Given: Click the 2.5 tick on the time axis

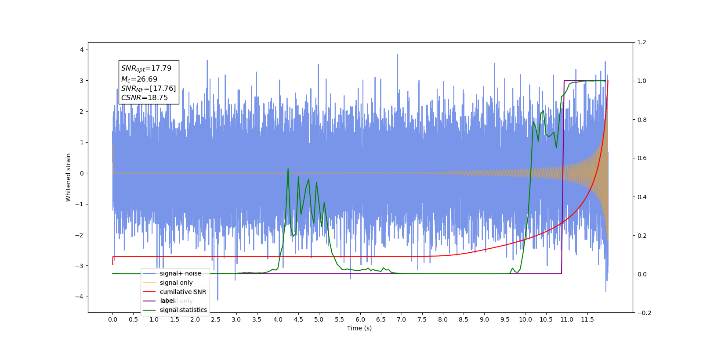Looking at the screenshot, I should 216,319.
